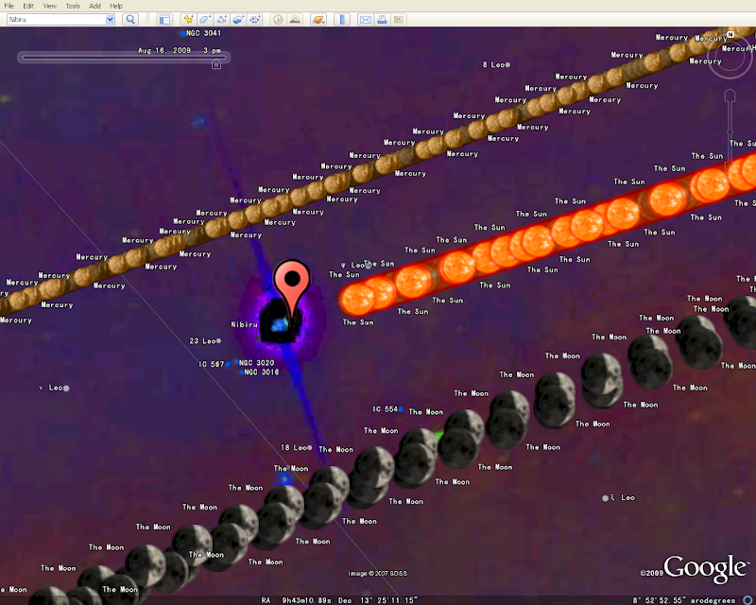The height and width of the screenshot is (605, 756).
Task: Click the Image ©2007 SDSS attribution
Action: (377, 574)
